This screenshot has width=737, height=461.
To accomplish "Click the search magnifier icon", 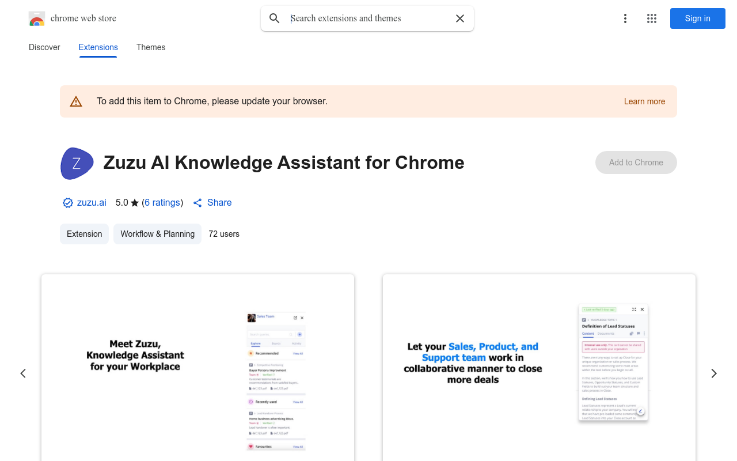I will 275,18.
